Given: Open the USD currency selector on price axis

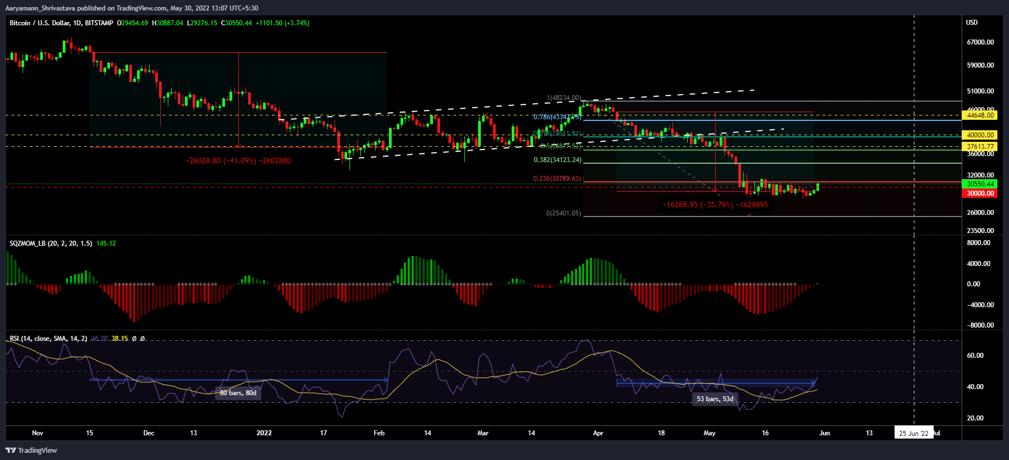Looking at the screenshot, I should (972, 23).
